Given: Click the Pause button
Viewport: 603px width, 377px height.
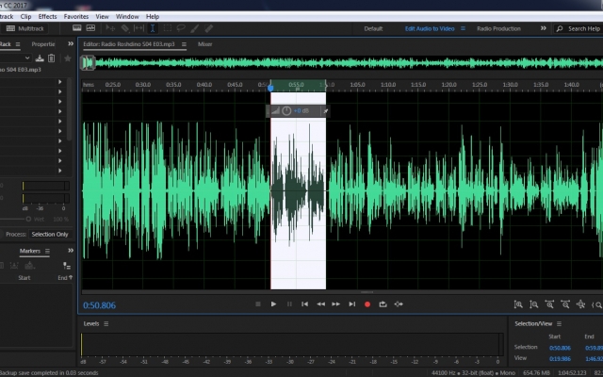Looking at the screenshot, I should coord(289,303).
